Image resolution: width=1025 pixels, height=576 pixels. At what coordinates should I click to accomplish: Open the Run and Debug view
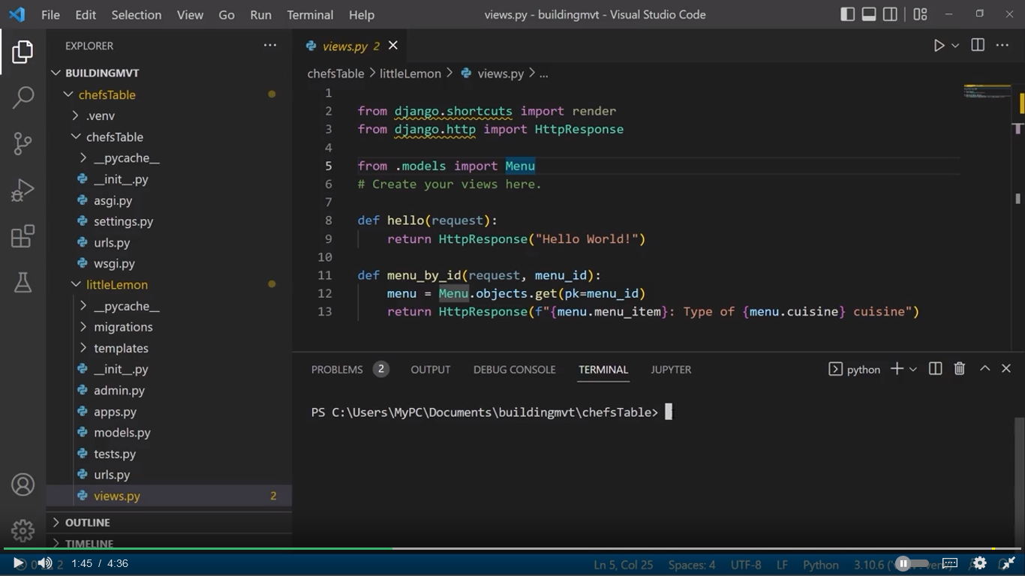point(23,190)
